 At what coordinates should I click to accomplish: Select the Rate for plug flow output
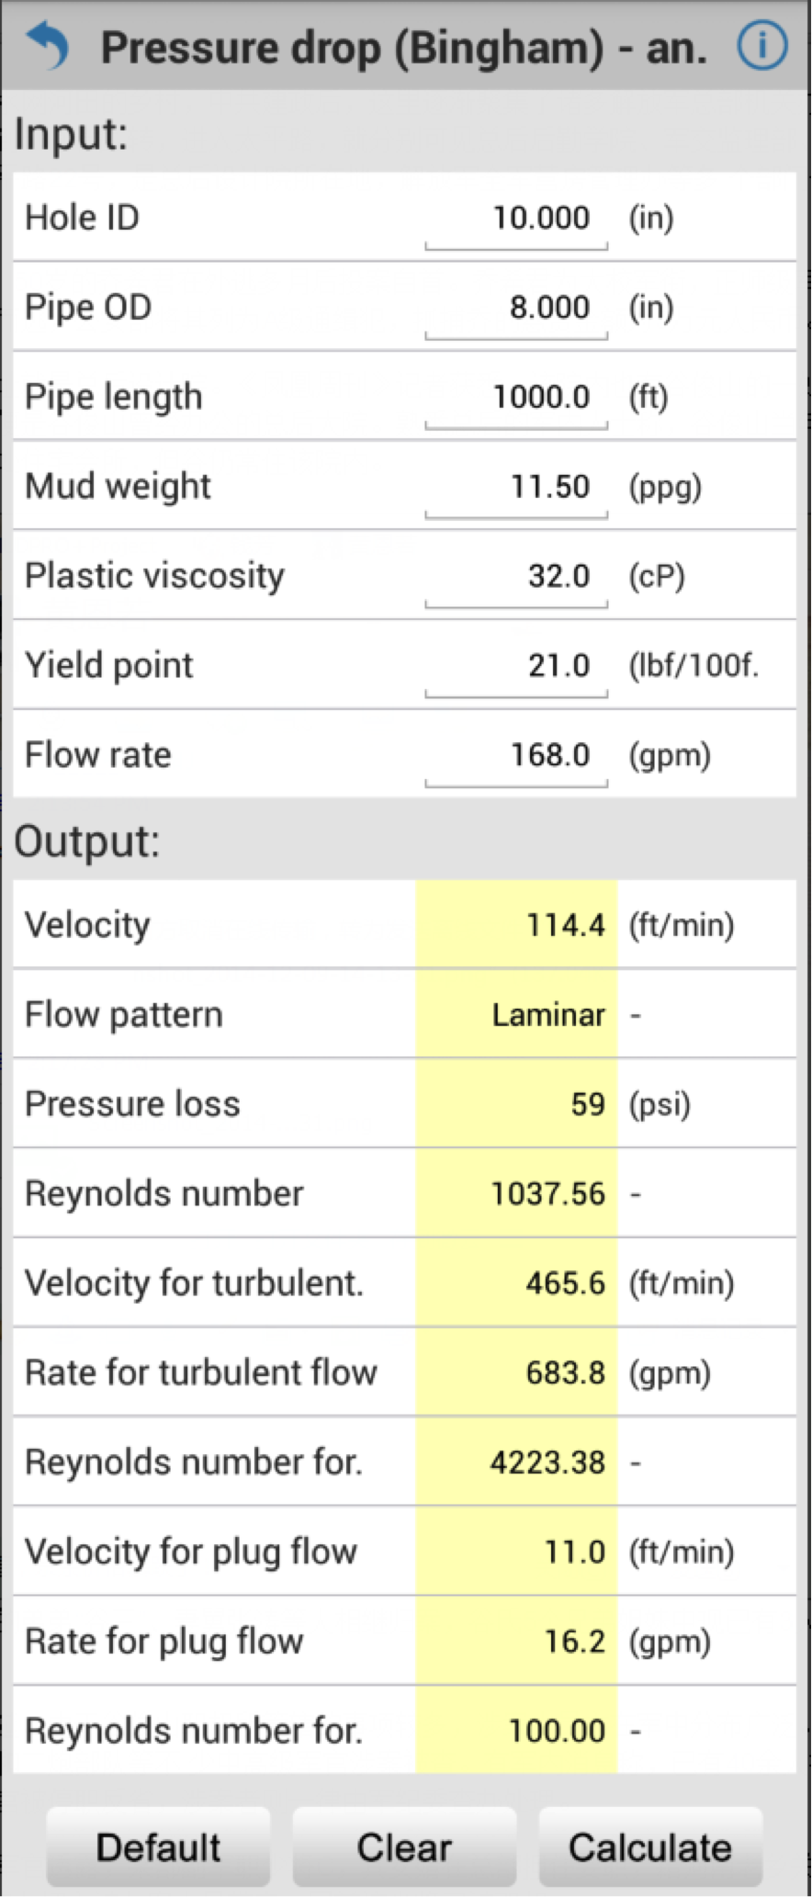coord(516,1641)
